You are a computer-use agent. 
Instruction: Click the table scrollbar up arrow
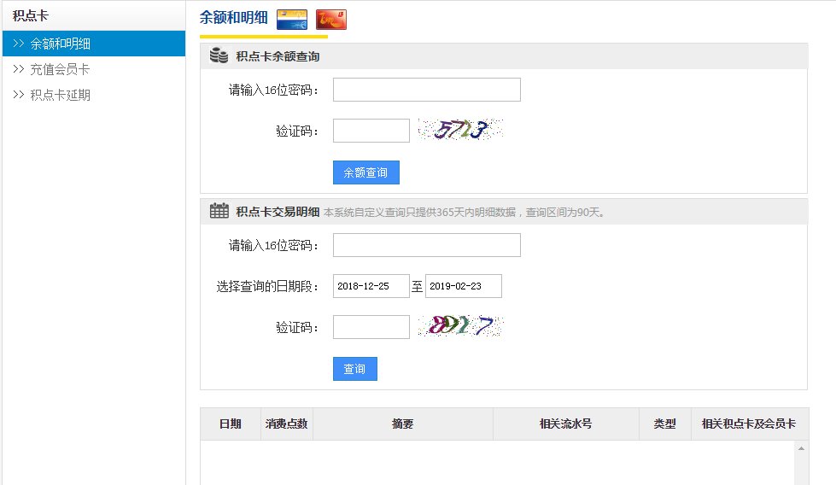coord(801,449)
